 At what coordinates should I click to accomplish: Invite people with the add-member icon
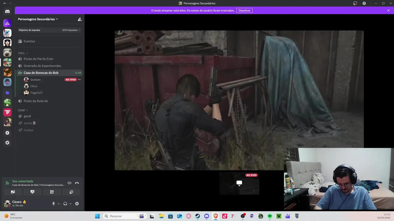click(x=79, y=19)
